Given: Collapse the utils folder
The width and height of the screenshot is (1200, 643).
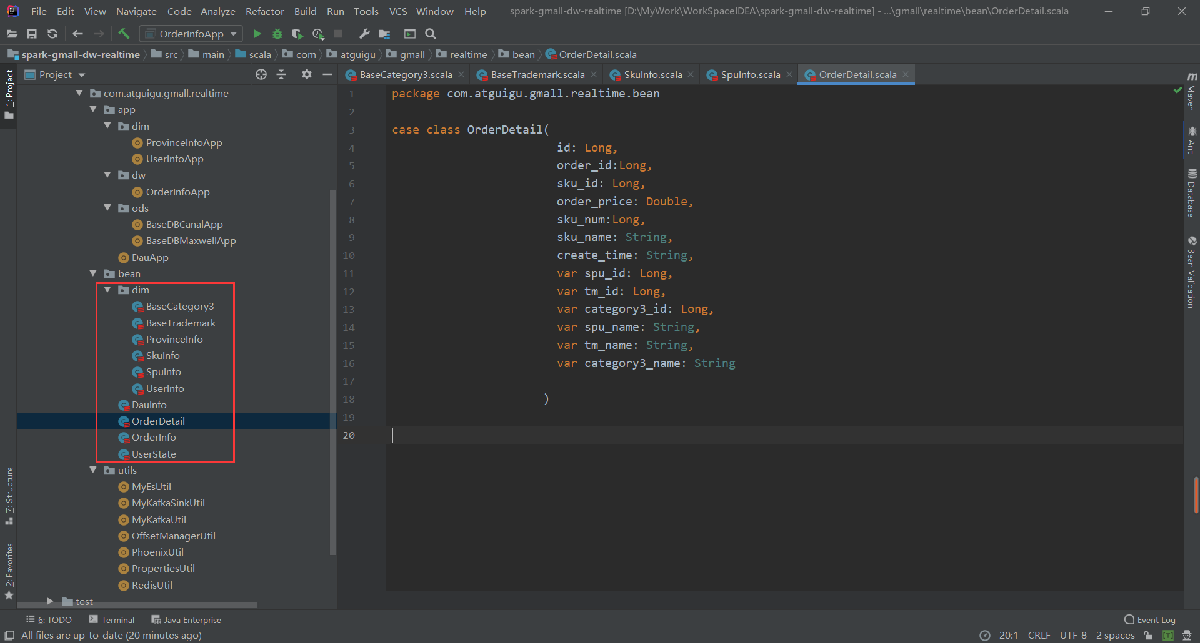Looking at the screenshot, I should [x=93, y=470].
